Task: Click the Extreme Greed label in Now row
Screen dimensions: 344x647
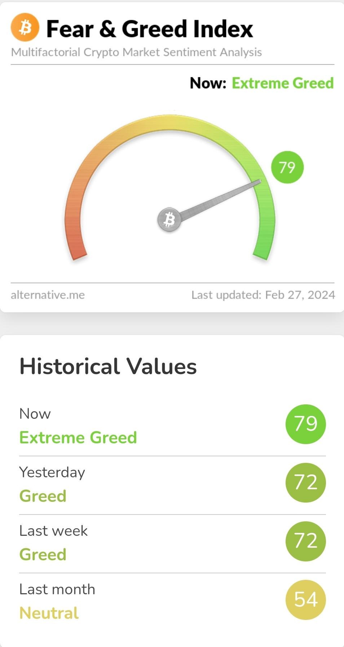Action: coord(78,438)
